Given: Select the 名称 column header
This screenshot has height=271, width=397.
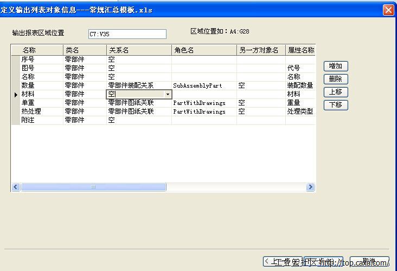Looking at the screenshot, I should point(41,50).
